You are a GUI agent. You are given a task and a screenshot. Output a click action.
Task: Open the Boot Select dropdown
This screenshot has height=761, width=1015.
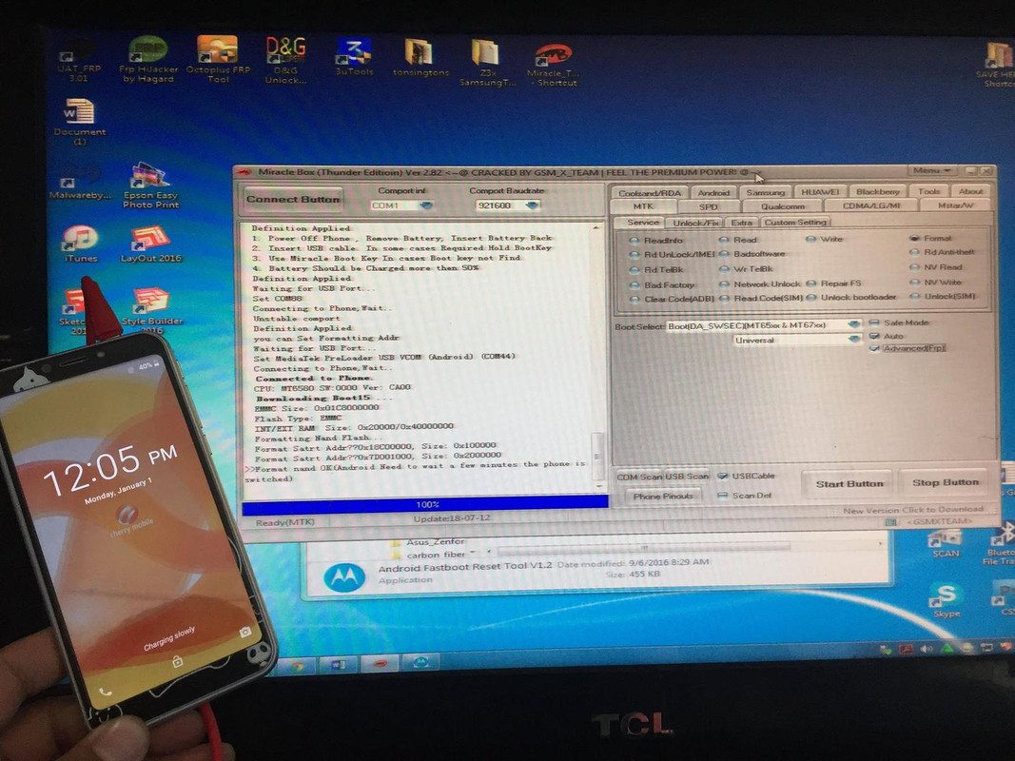point(764,324)
